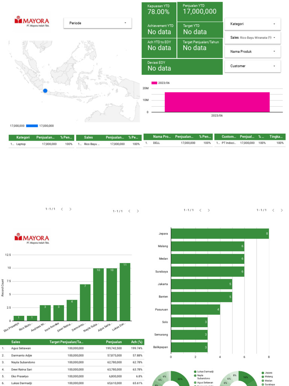Open the Nama Produk dropdown

[252, 51]
